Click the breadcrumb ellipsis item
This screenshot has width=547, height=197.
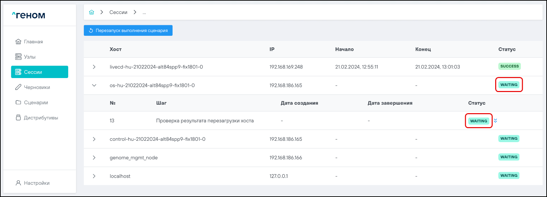point(144,13)
